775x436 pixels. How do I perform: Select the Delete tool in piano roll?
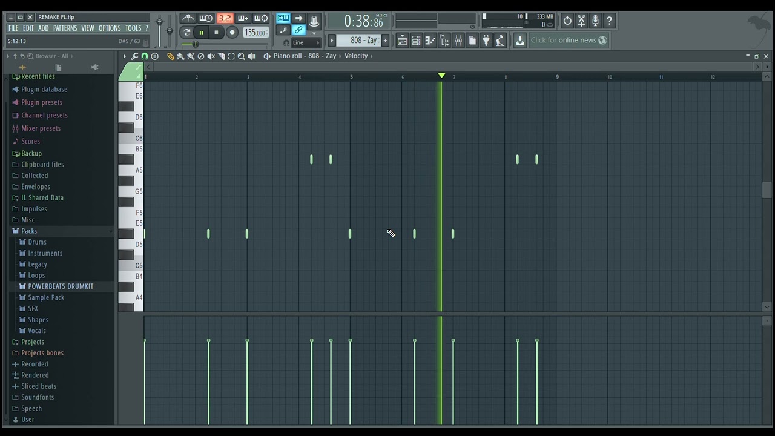point(201,56)
